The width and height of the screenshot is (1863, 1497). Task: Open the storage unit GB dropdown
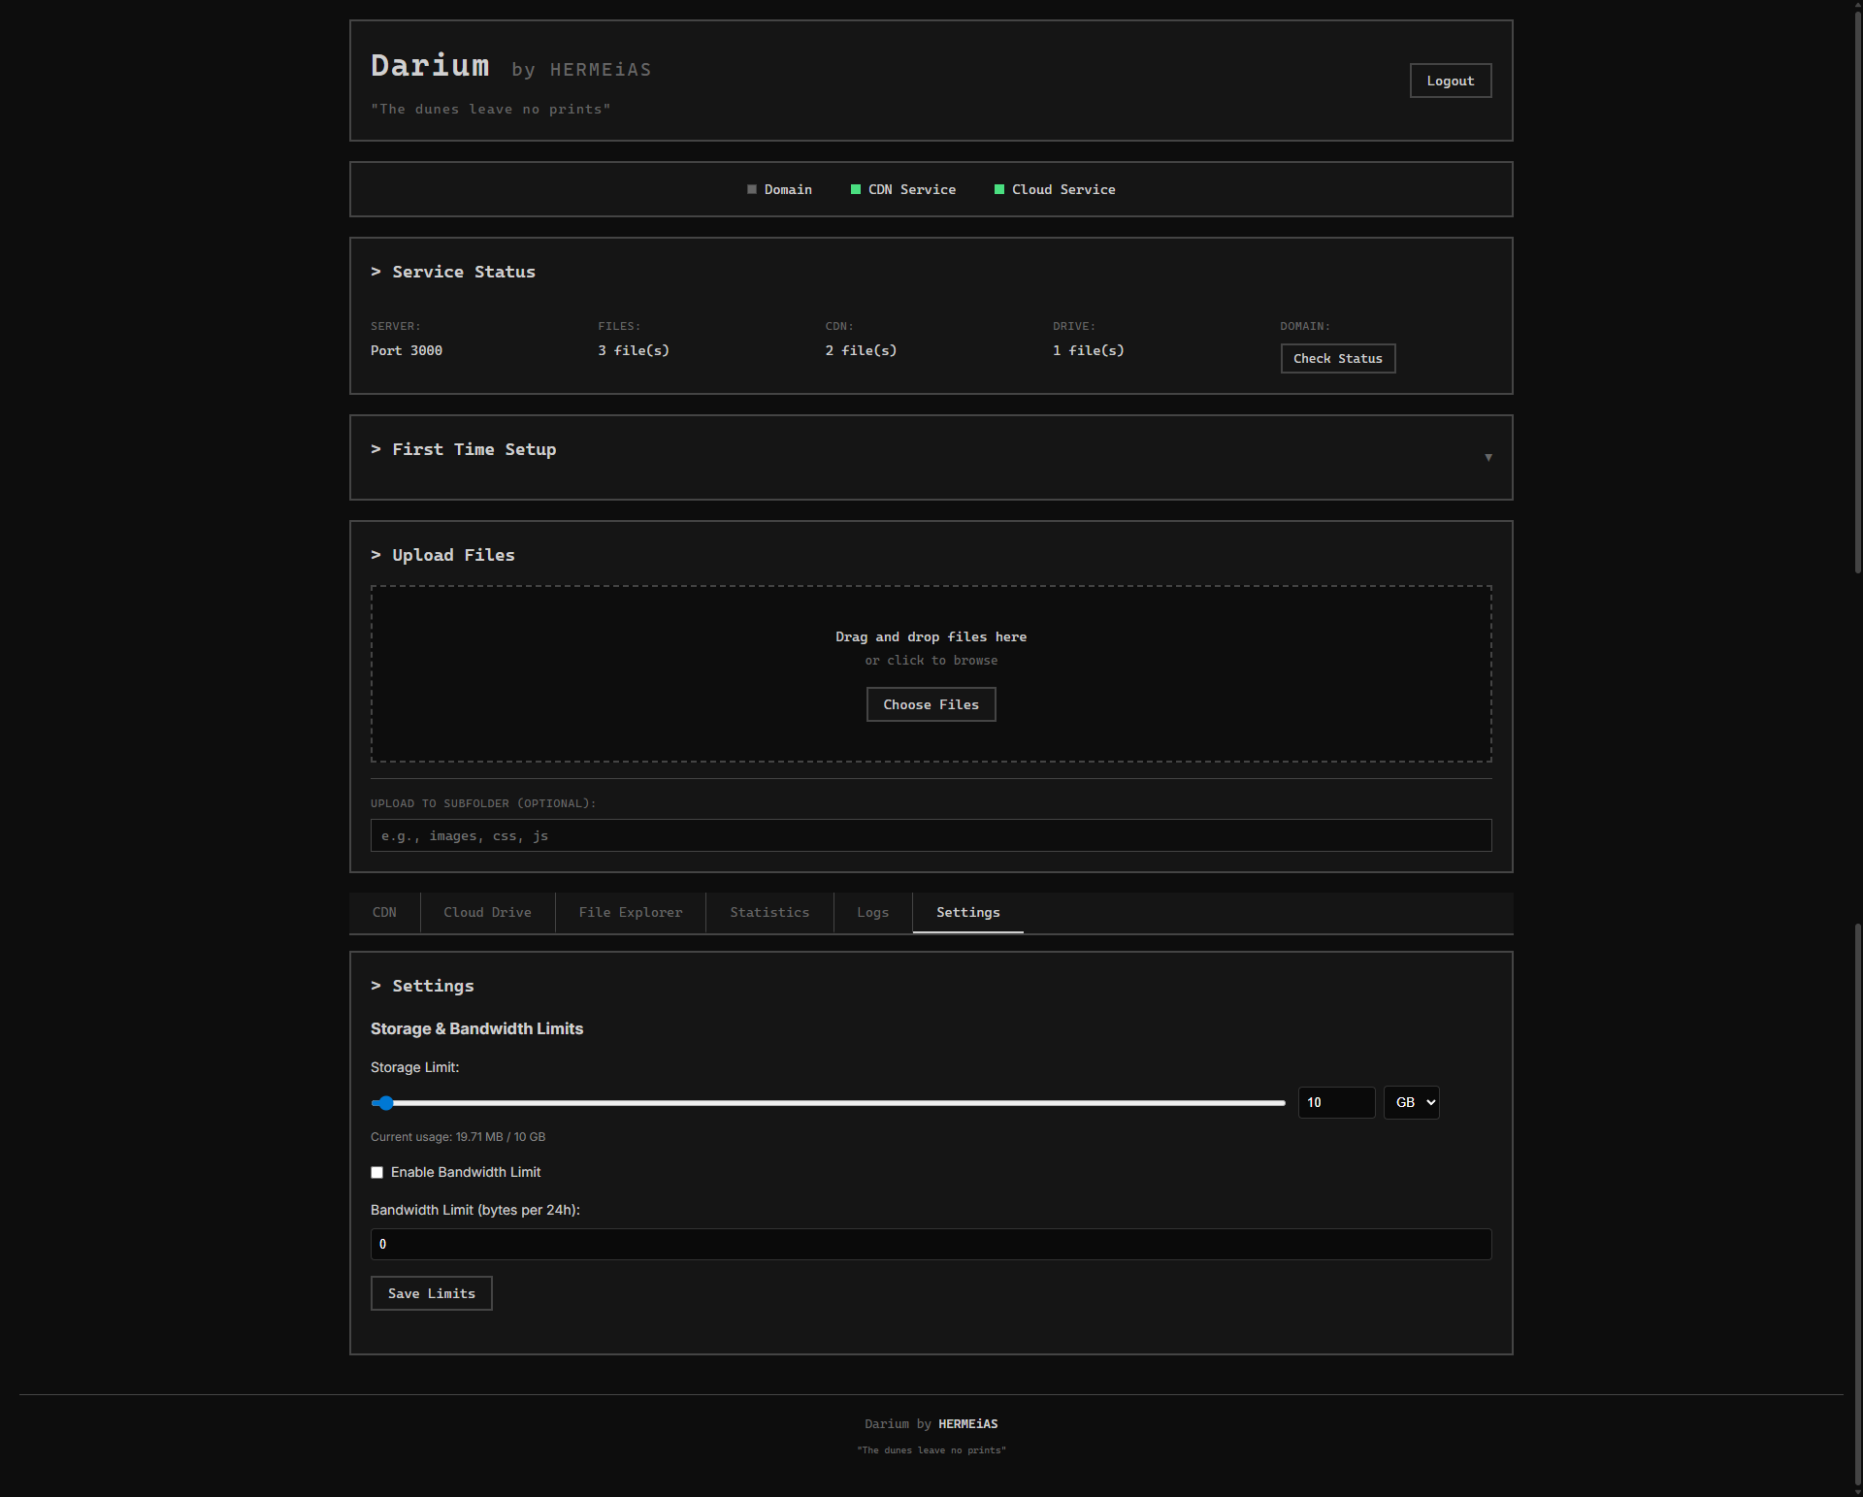pyautogui.click(x=1411, y=1102)
